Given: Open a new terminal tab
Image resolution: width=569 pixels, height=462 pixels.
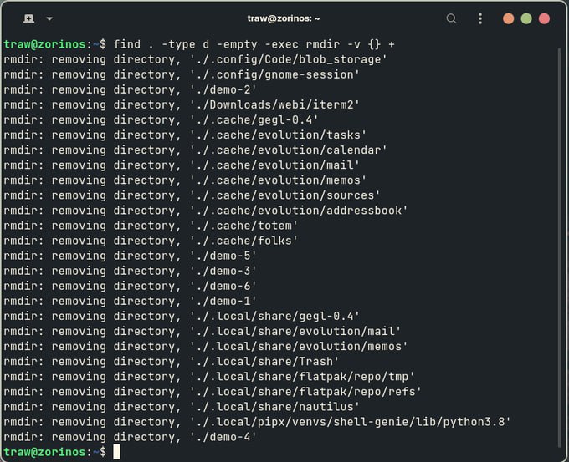Looking at the screenshot, I should 28,18.
